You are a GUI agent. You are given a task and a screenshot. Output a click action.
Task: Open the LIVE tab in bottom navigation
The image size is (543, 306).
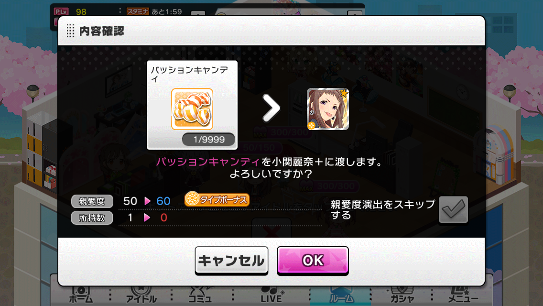(271, 295)
